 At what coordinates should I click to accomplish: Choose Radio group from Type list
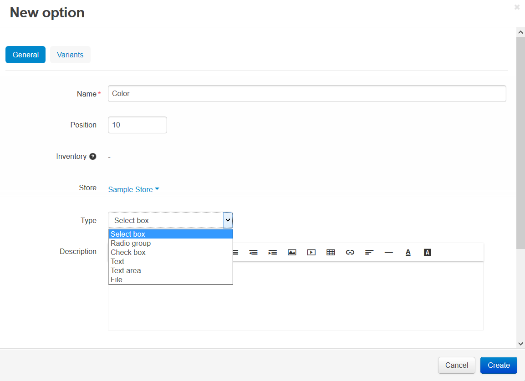point(170,243)
